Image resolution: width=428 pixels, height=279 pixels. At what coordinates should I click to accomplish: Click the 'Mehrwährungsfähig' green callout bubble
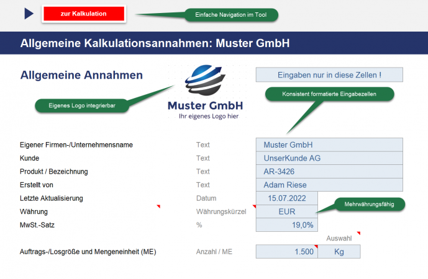point(370,203)
